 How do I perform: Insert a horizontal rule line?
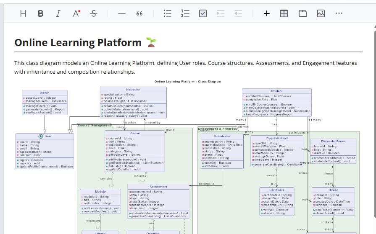(122, 13)
